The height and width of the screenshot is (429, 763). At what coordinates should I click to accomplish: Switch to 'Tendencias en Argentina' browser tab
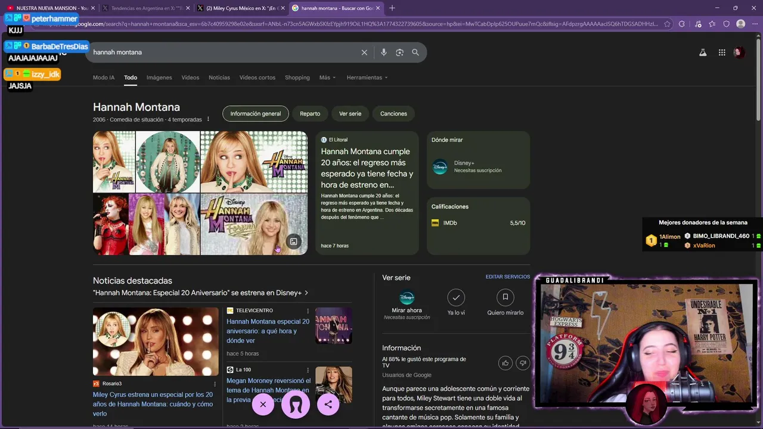click(x=145, y=8)
